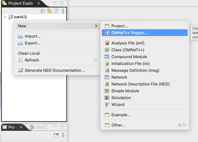This screenshot has height=142, width=198.
Task: Click the Analysis File chart icon
Action: click(x=107, y=43)
